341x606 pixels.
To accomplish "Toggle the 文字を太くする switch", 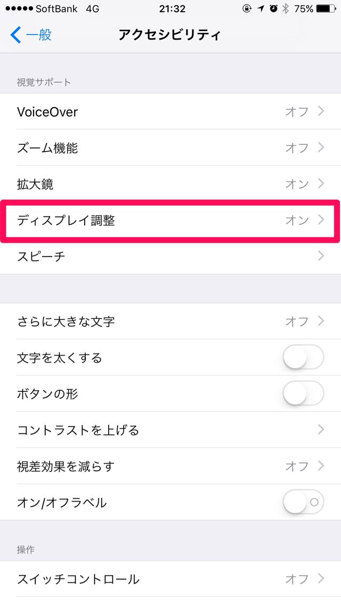I will click(x=303, y=357).
